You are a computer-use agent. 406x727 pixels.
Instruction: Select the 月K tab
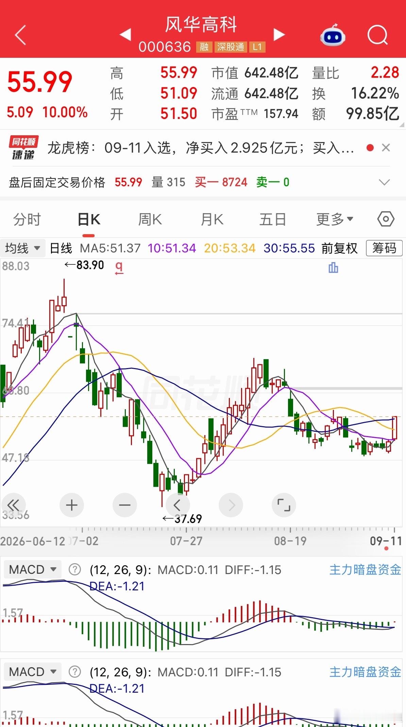tap(212, 219)
